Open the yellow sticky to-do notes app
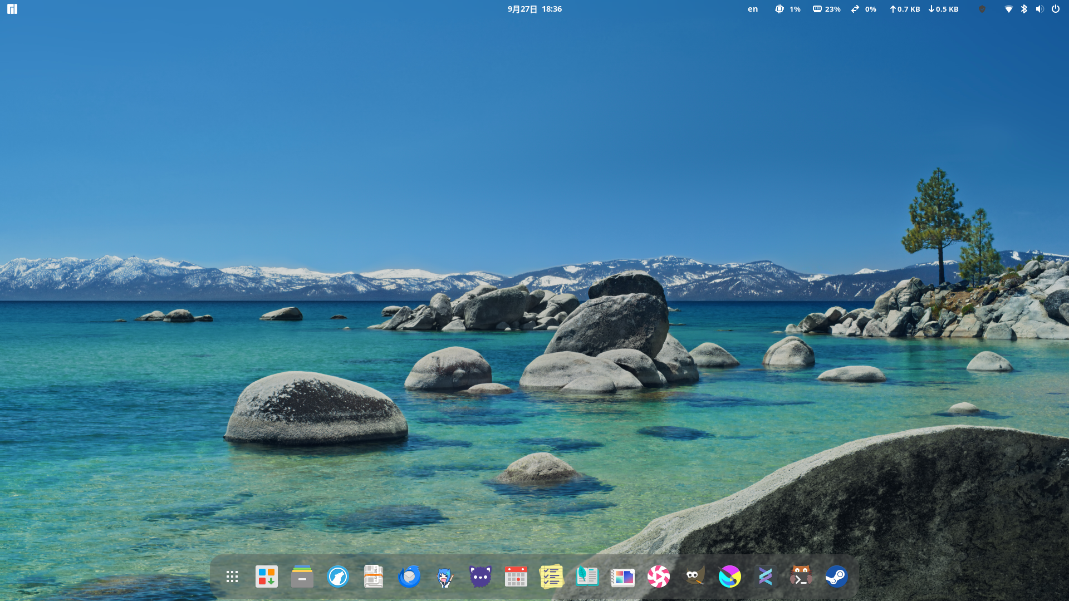 (x=552, y=577)
